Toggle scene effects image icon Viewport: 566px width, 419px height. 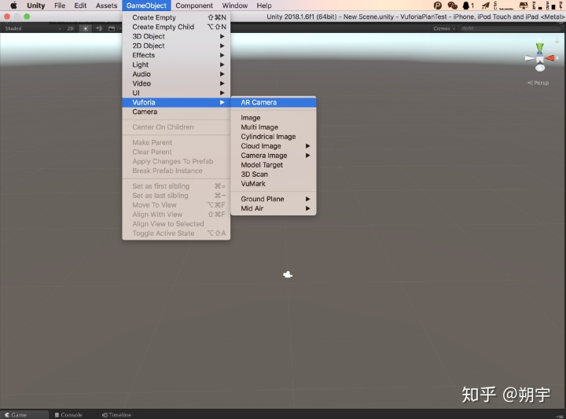(x=112, y=28)
